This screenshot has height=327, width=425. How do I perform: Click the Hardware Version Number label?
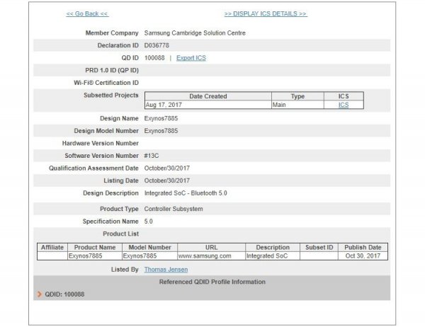101,143
